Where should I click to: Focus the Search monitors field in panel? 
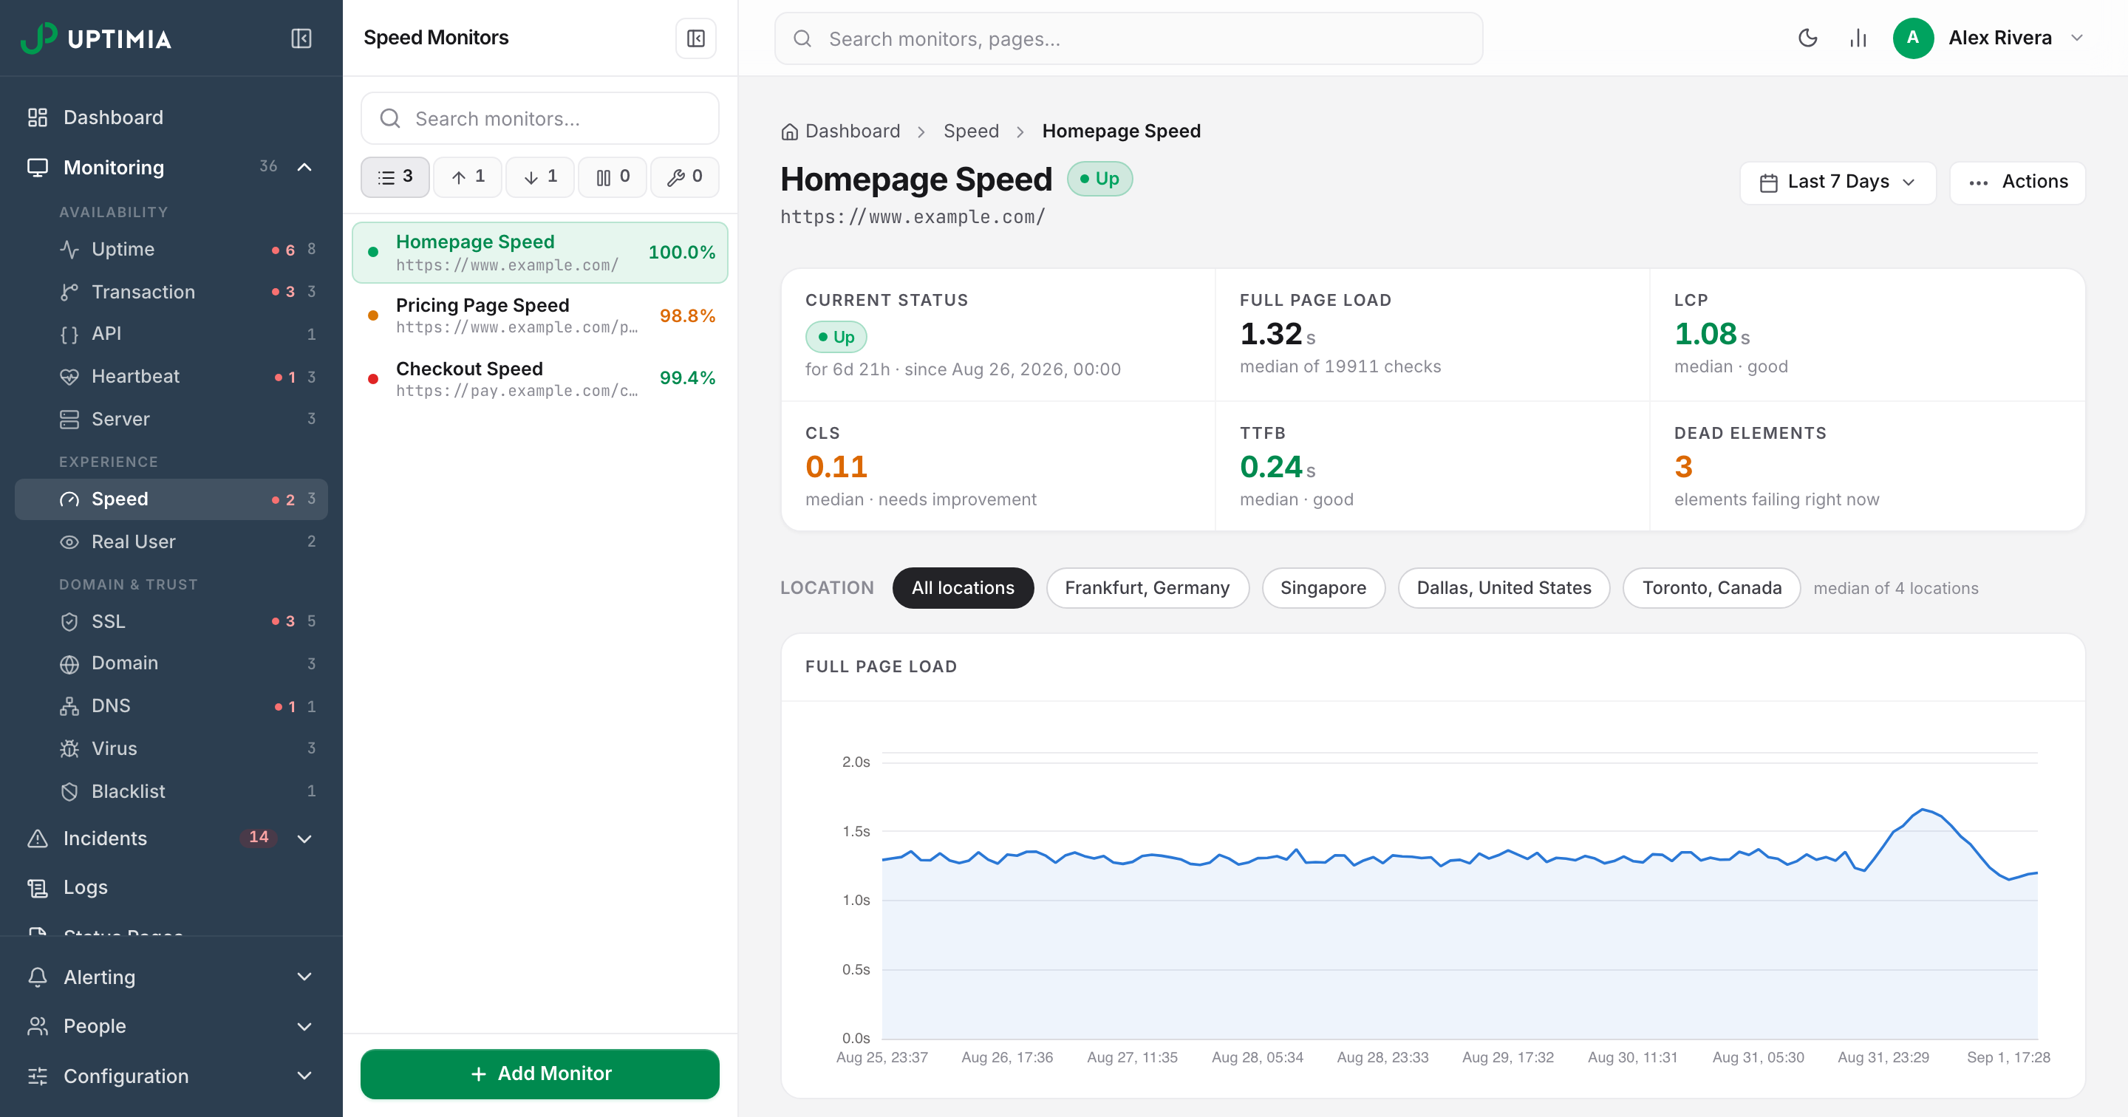[x=540, y=119]
